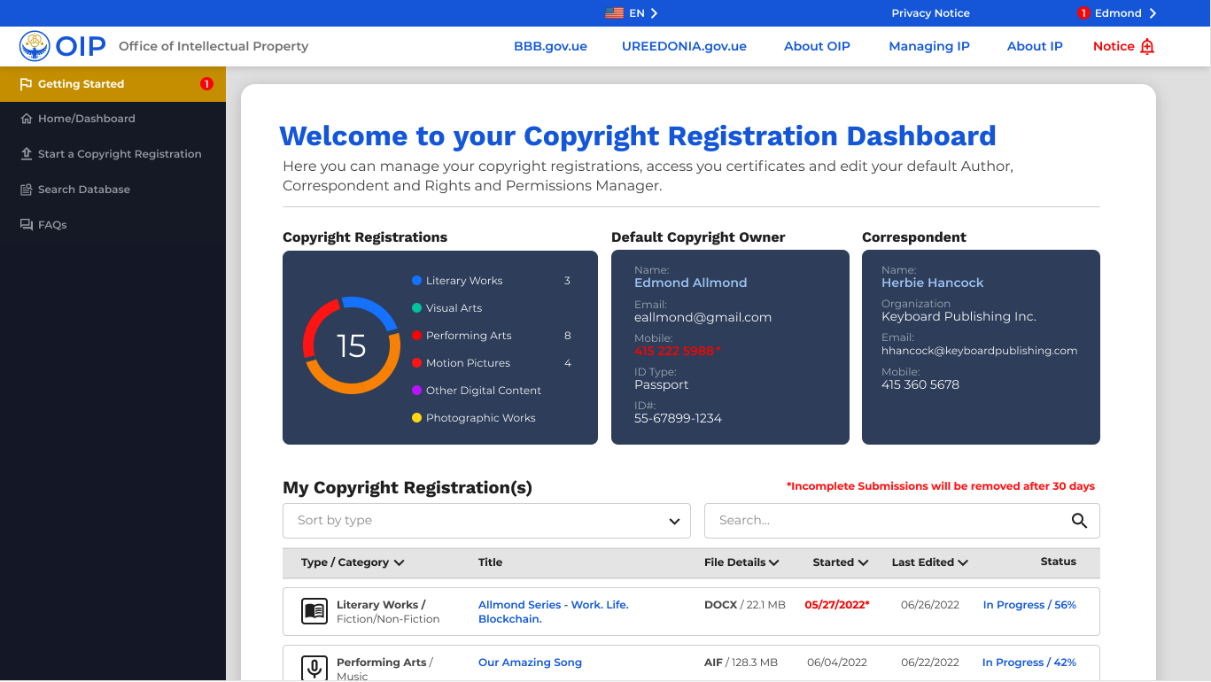This screenshot has height=682, width=1211.
Task: Click the red started date 05/27/2022
Action: 837,605
